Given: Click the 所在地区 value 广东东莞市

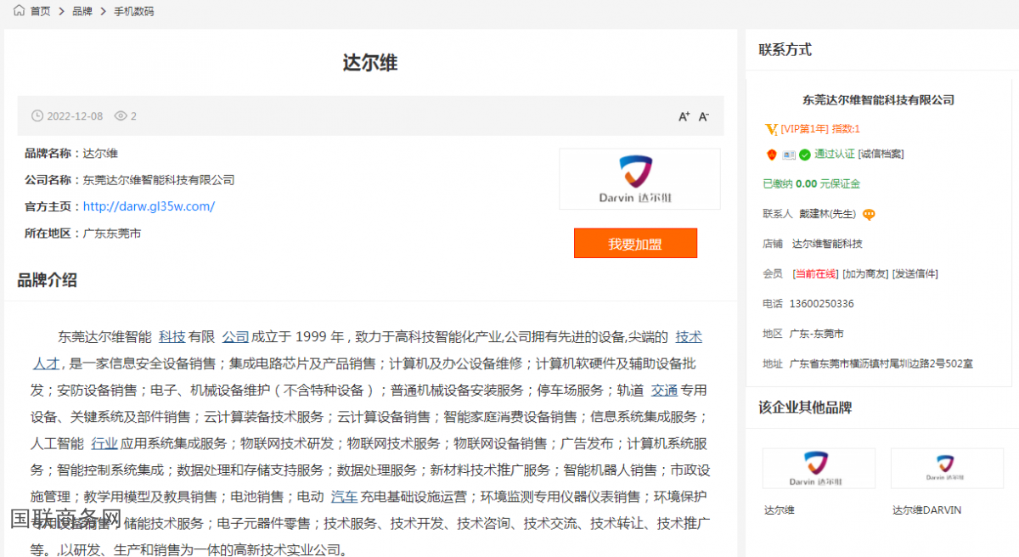Looking at the screenshot, I should [111, 233].
